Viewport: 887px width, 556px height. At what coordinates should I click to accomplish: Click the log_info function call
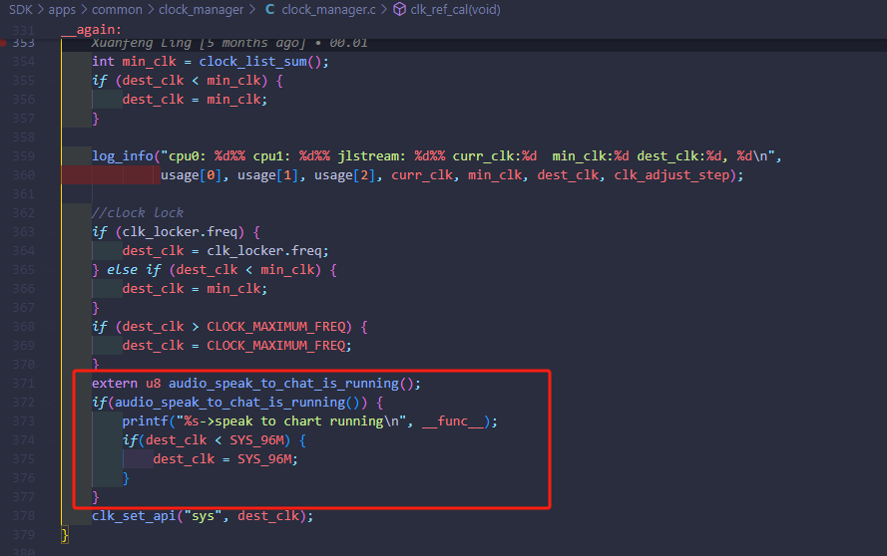click(122, 156)
